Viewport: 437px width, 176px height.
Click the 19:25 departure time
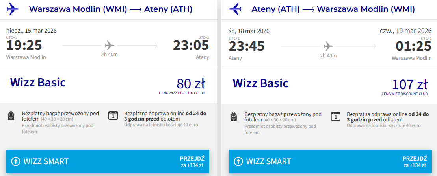(24, 46)
